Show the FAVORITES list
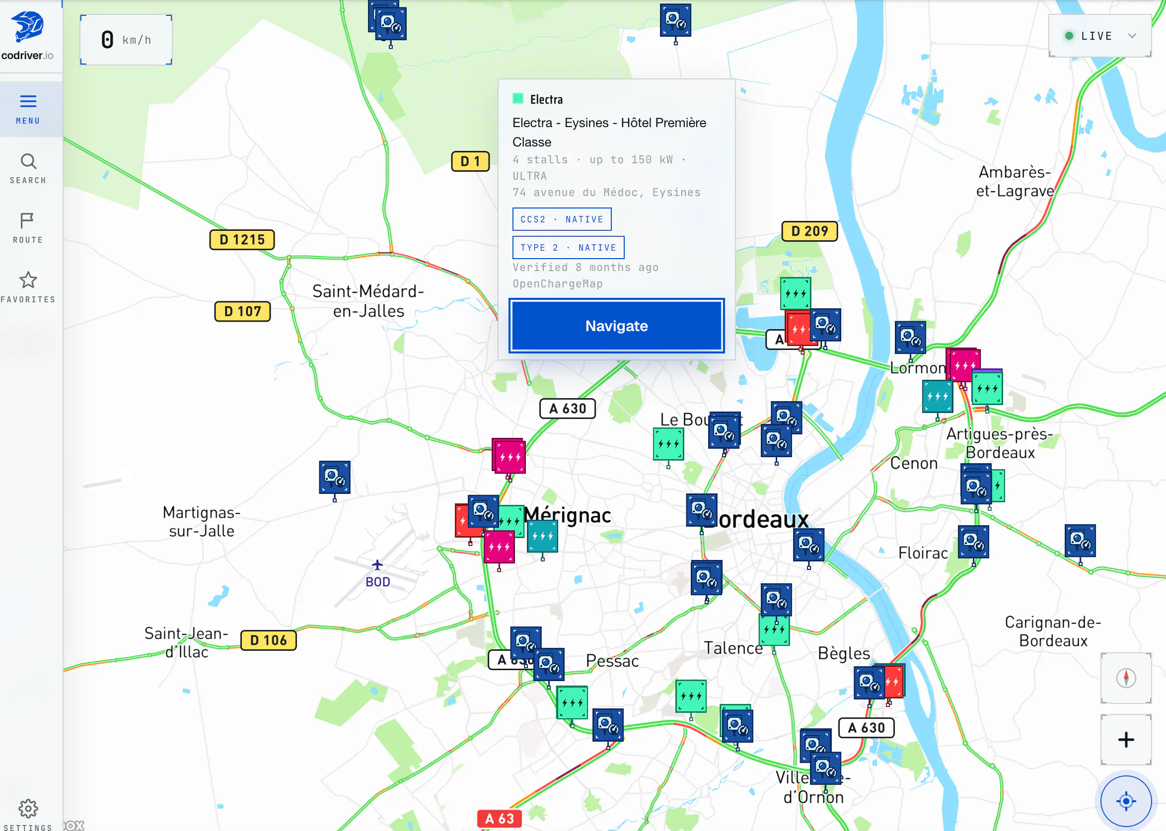 pyautogui.click(x=28, y=287)
